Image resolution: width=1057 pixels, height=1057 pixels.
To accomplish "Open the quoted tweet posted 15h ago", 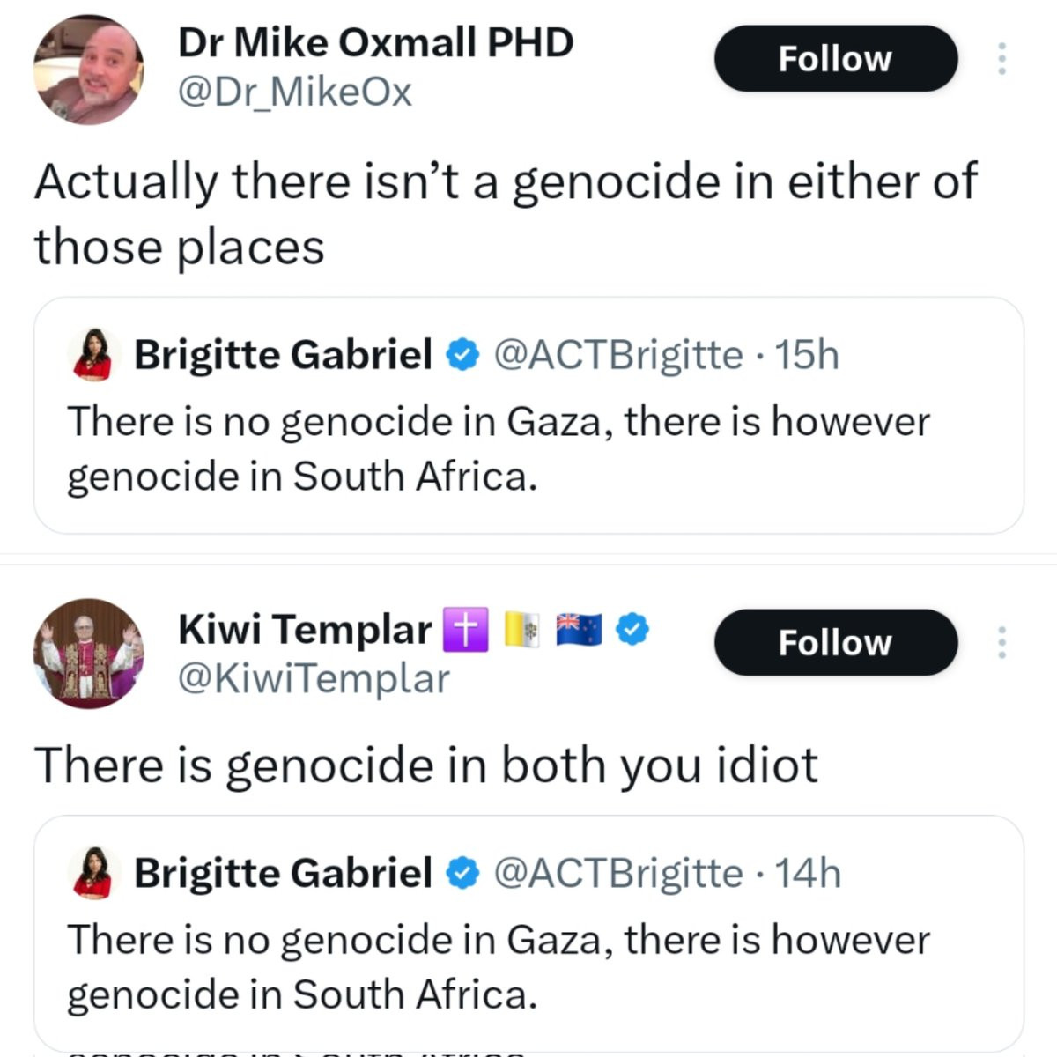I will 528,449.
